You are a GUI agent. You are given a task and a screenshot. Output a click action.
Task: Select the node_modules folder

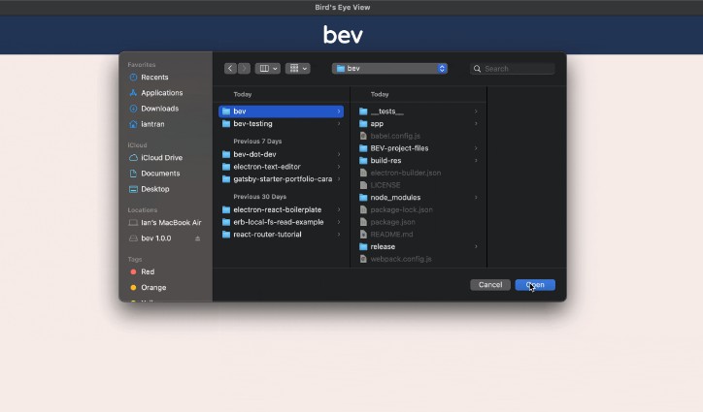(418, 198)
